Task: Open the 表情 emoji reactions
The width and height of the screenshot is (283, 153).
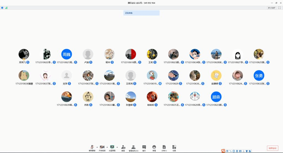Action: 154,148
